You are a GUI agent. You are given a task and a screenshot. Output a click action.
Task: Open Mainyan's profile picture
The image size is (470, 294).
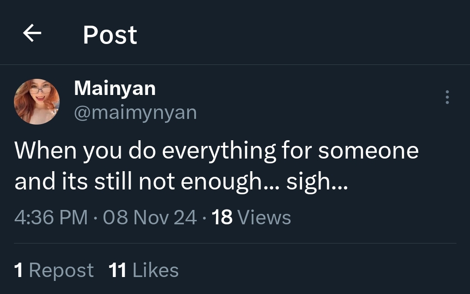point(37,101)
